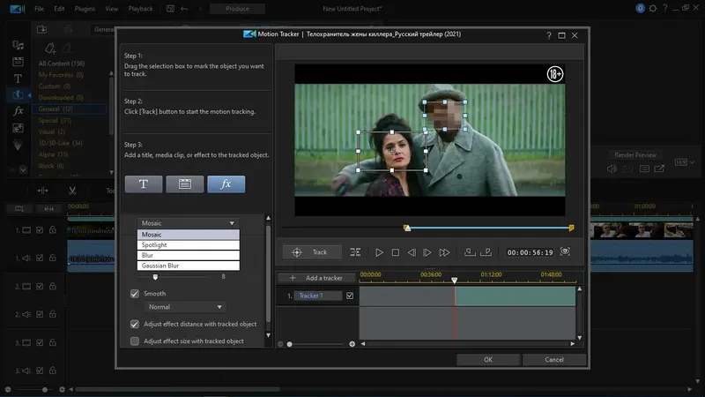Click the add media clip button

(x=185, y=184)
